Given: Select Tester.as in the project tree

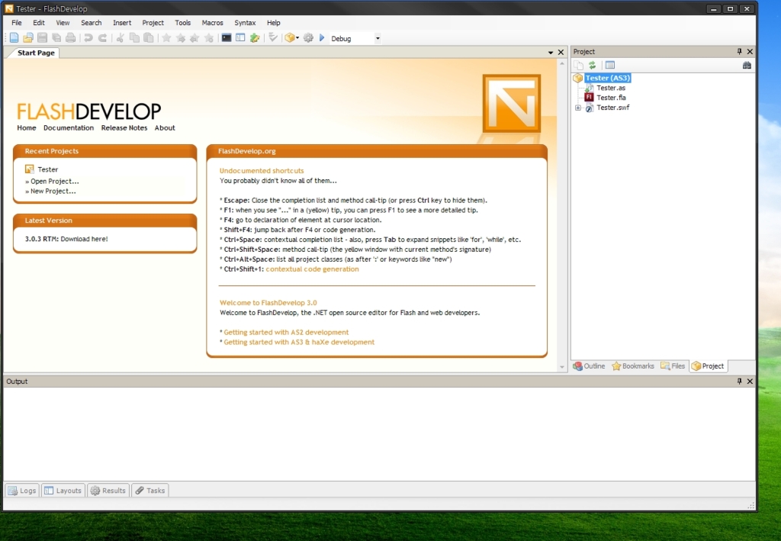Looking at the screenshot, I should [611, 88].
